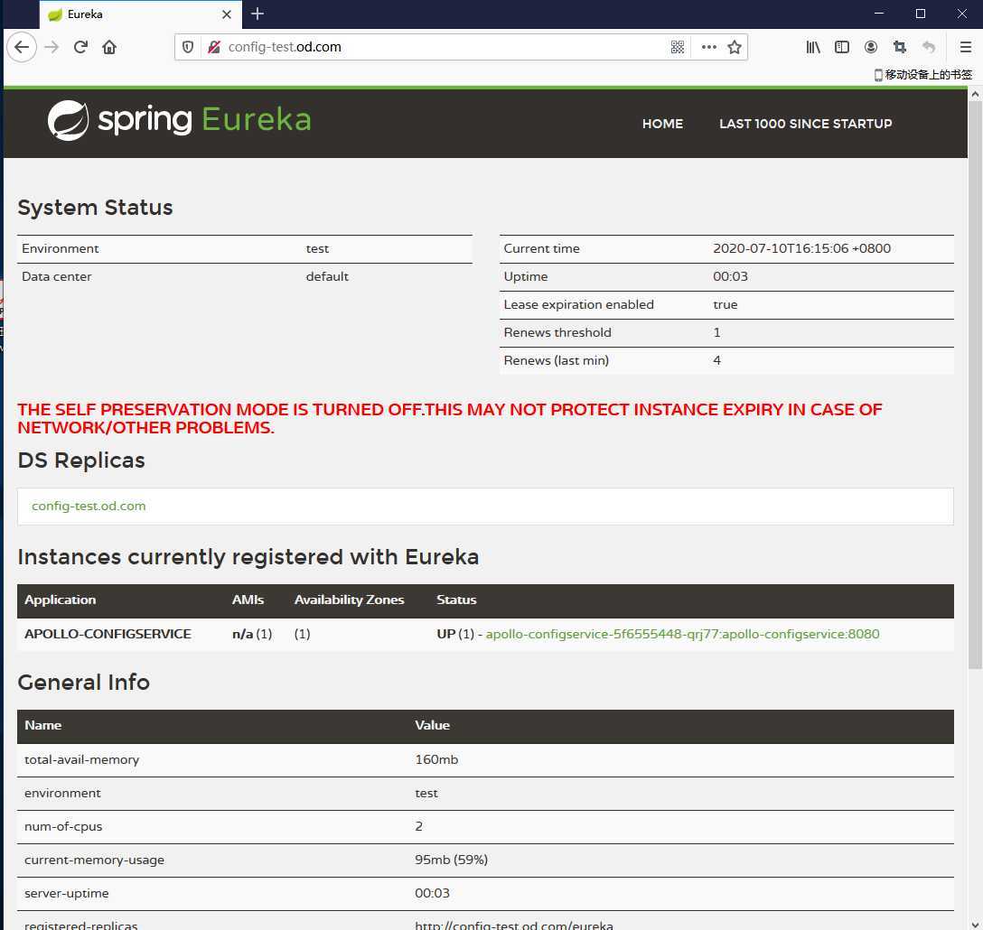
Task: Click the Data center label
Action: 56,276
